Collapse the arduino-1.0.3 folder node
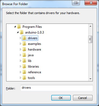The height and width of the screenshot is (106, 99). click(x=18, y=32)
